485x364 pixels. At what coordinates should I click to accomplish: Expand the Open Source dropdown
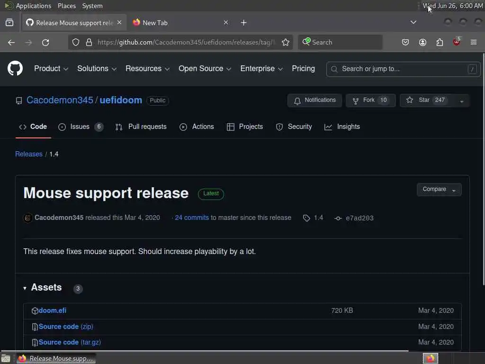tap(205, 69)
